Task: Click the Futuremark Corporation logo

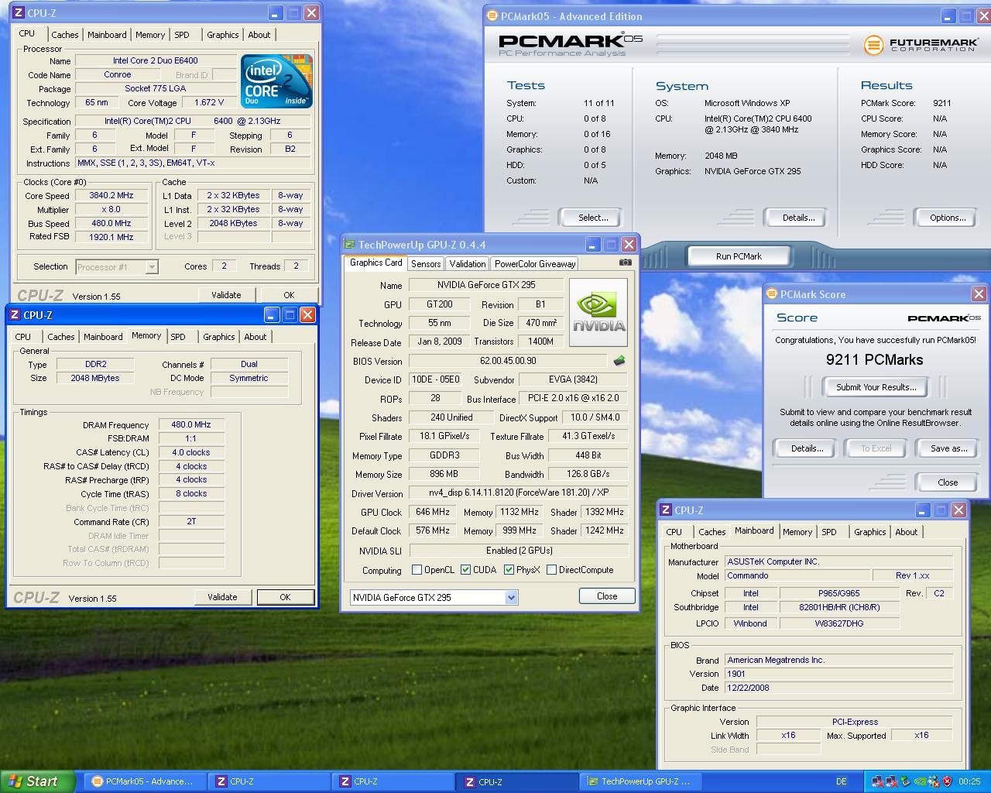Action: coord(921,45)
